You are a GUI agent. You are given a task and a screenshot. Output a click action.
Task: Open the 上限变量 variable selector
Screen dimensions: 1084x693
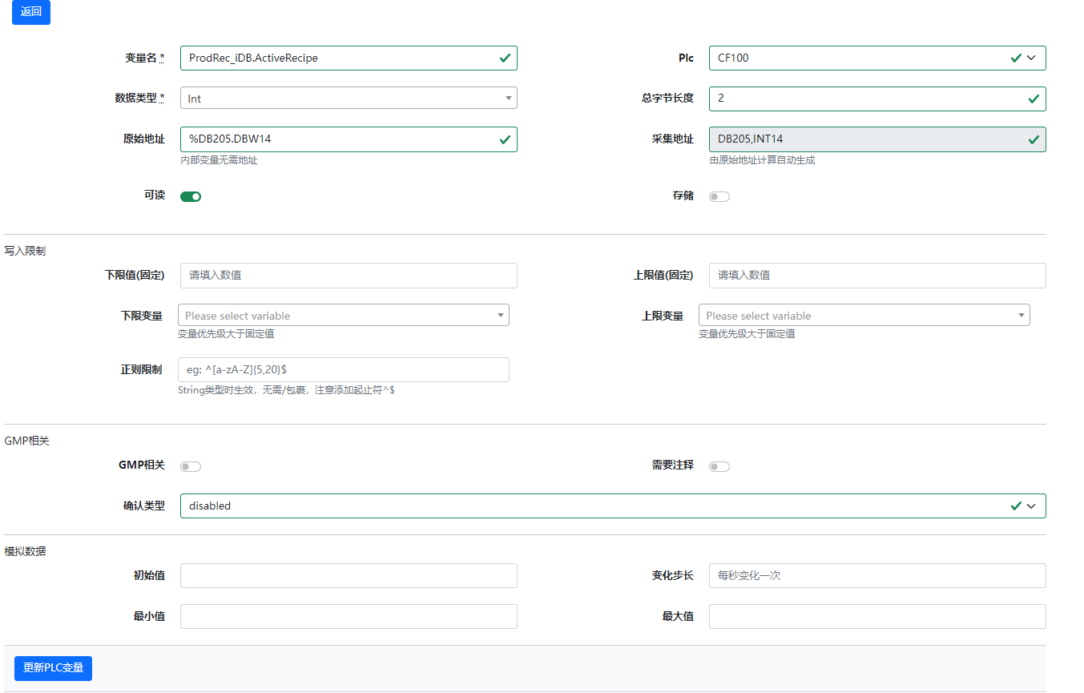(864, 316)
